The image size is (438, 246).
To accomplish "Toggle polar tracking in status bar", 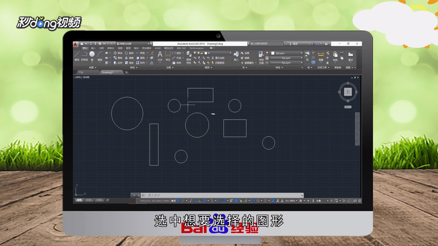I will point(204,201).
